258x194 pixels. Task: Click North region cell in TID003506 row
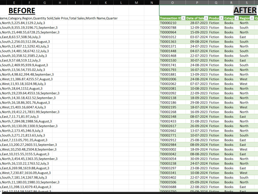(247, 182)
